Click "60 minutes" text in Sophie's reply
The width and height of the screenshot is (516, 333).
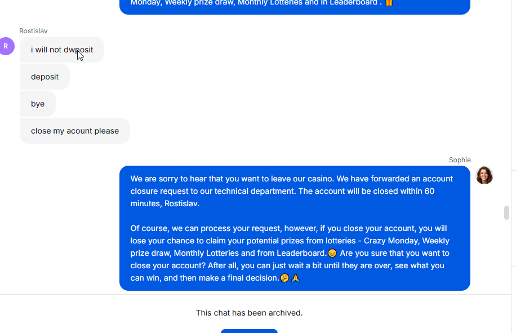282,197
